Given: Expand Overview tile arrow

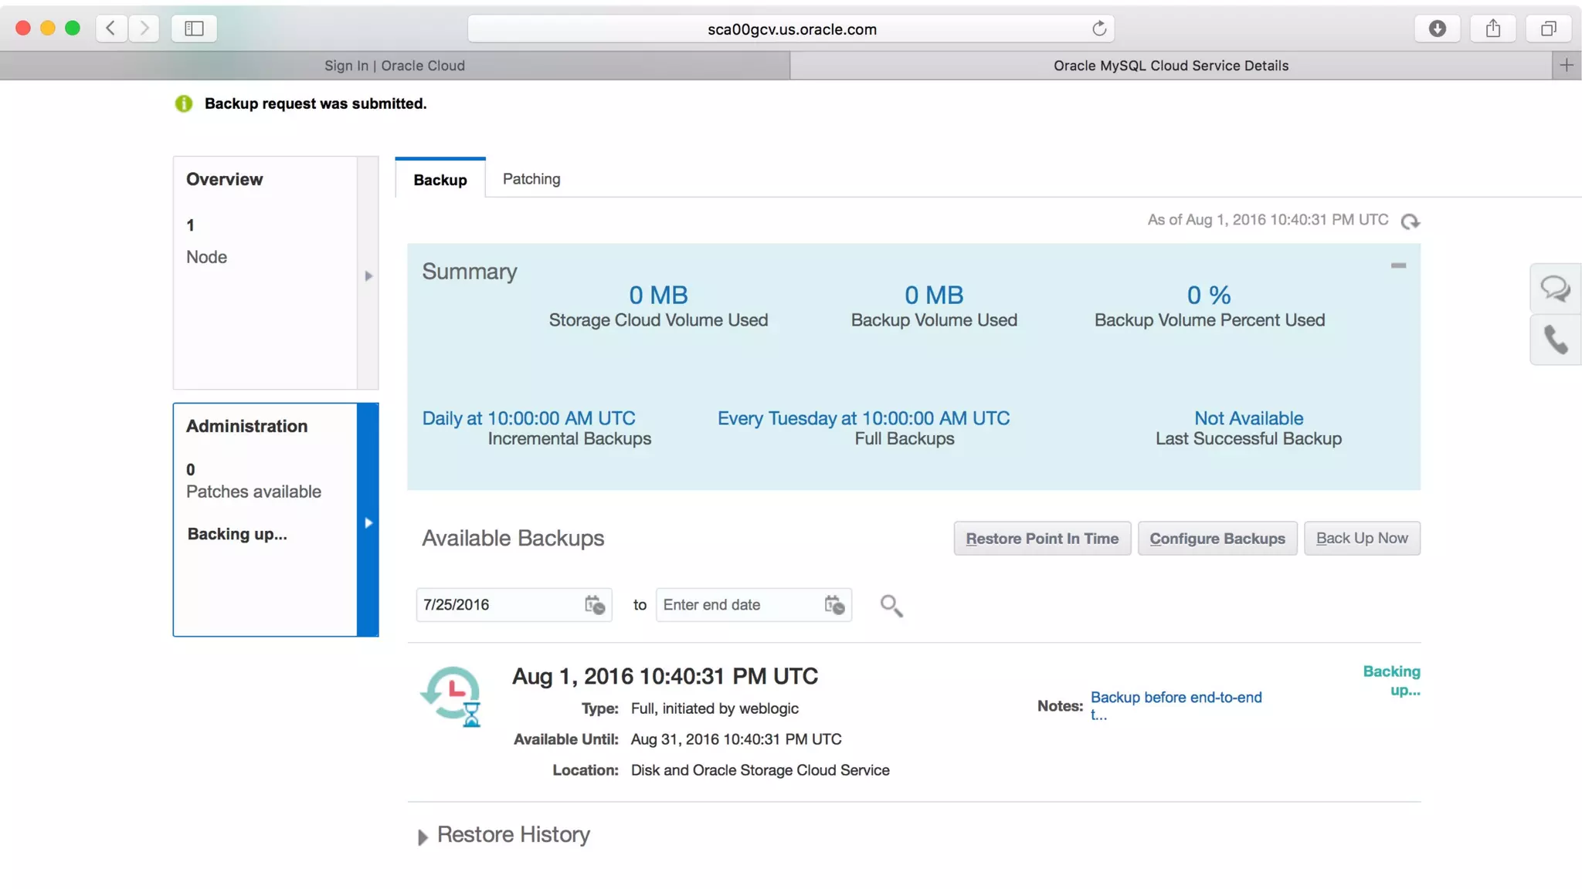Looking at the screenshot, I should [368, 275].
